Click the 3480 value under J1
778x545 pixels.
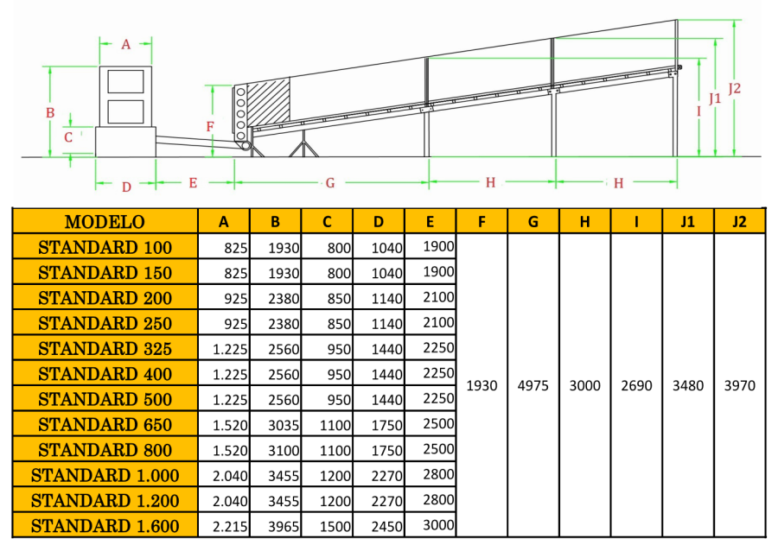[x=687, y=386]
